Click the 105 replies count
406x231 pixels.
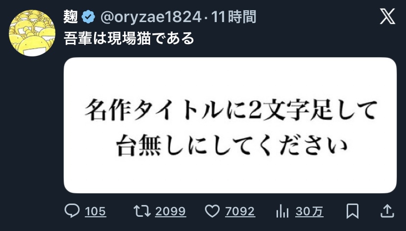click(x=96, y=211)
